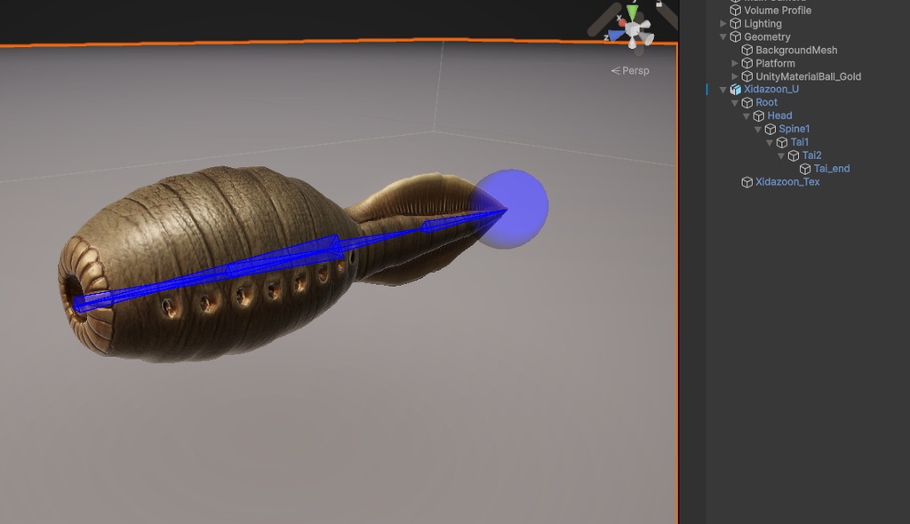Viewport: 910px width, 524px height.
Task: Click the blue Z-axis cone on scene gizmo
Action: [x=617, y=36]
